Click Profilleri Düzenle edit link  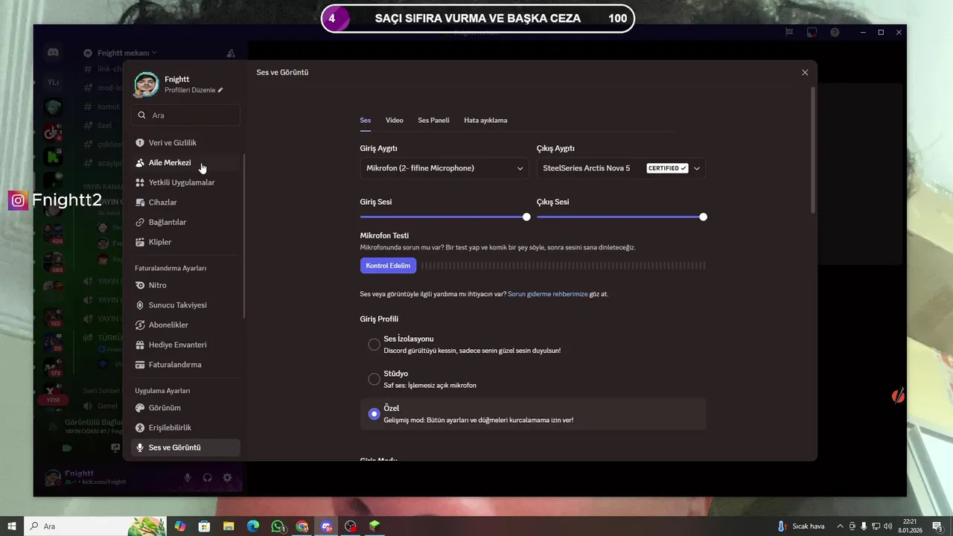click(194, 90)
